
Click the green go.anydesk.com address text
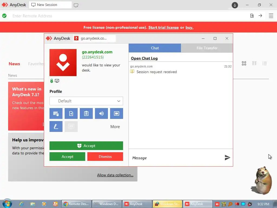point(97,52)
